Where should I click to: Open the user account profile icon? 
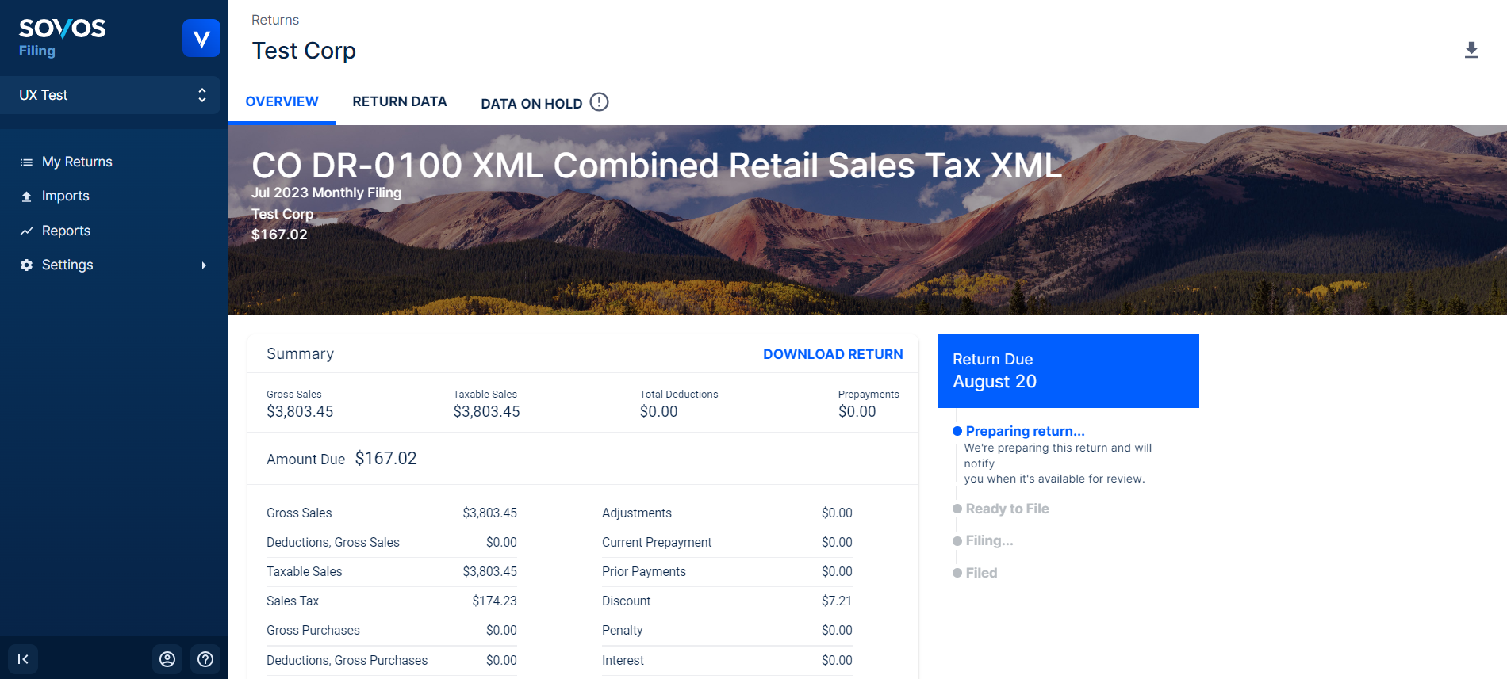167,659
